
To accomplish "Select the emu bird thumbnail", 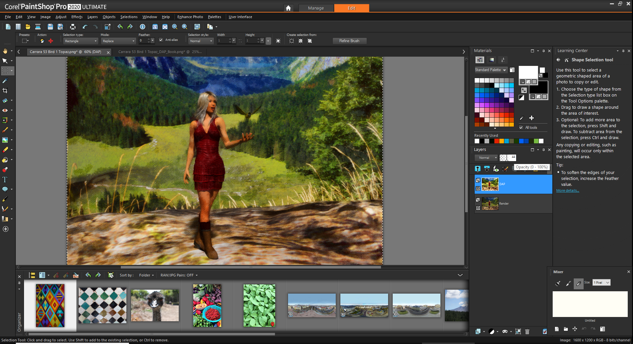I will (x=155, y=305).
